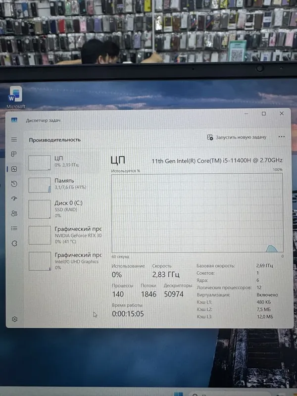This screenshot has height=396, width=297.
Task: Select the ЦП performance entry
Action: (x=65, y=163)
